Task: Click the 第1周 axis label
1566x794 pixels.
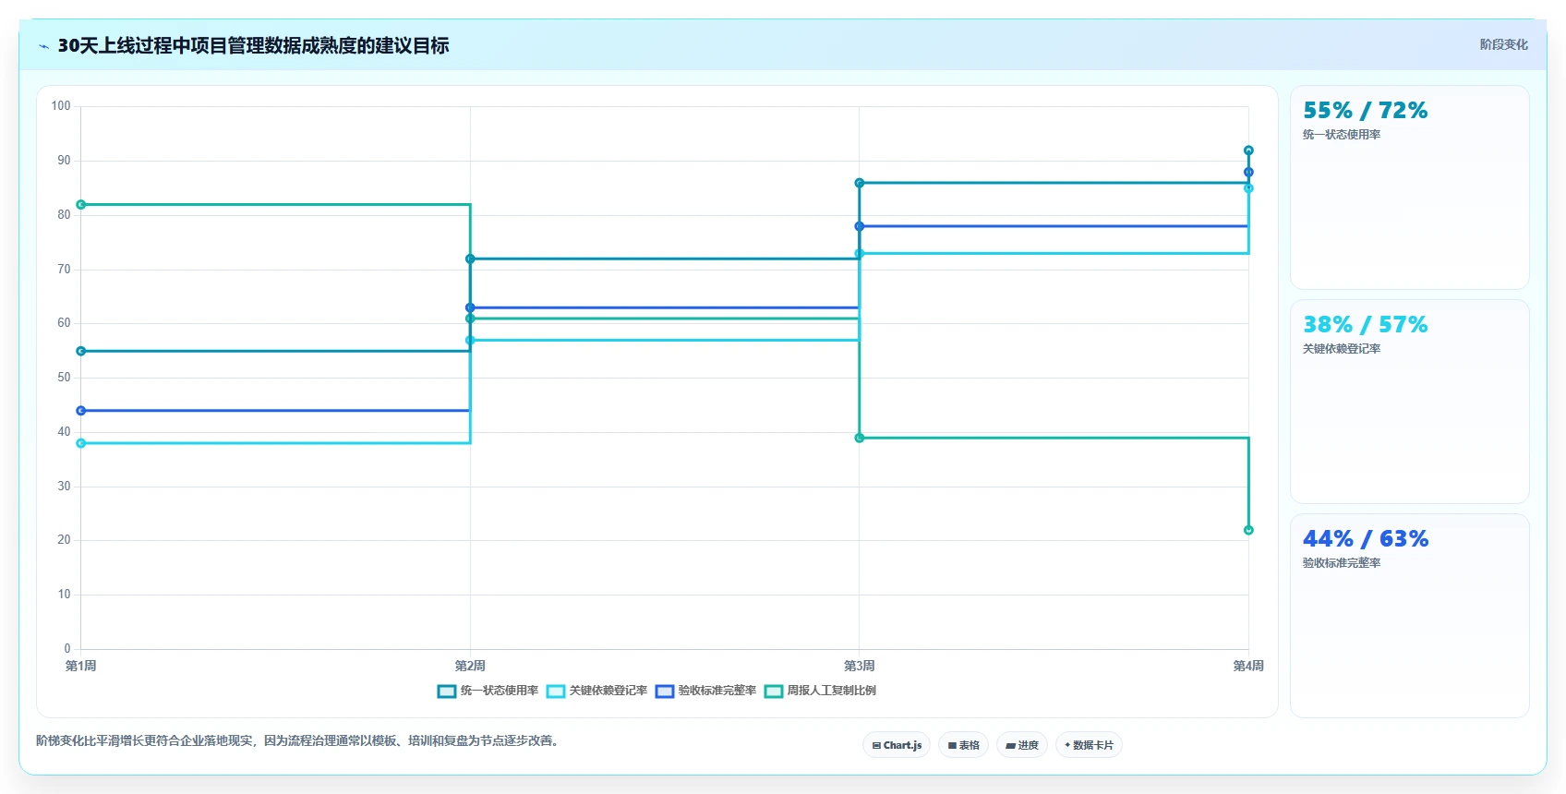Action: (81, 666)
